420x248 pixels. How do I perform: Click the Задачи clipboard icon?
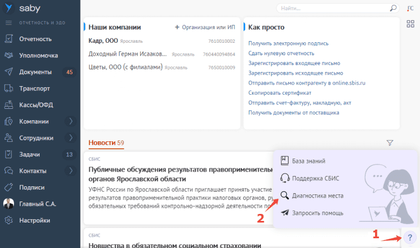click(x=9, y=154)
